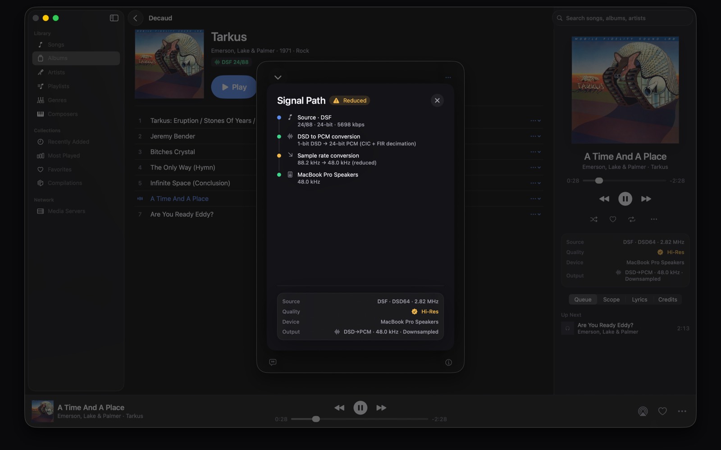Viewport: 721px width, 450px height.
Task: Open the lyrics bubble icon in popup
Action: tap(273, 362)
